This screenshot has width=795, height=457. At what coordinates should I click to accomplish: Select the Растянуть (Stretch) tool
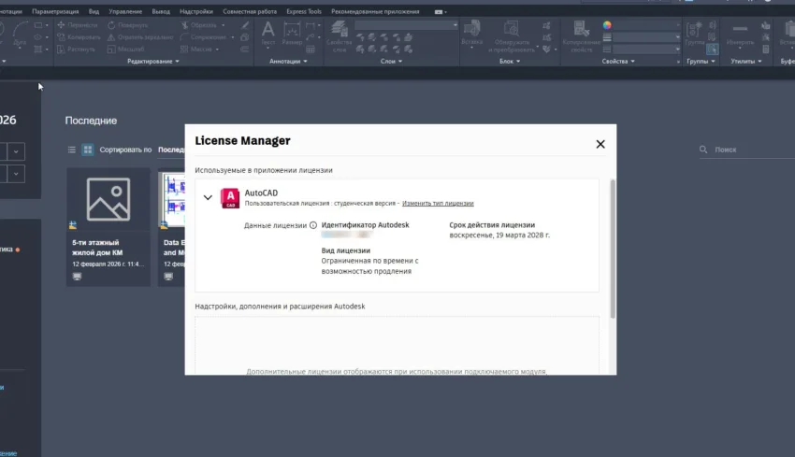(76, 50)
